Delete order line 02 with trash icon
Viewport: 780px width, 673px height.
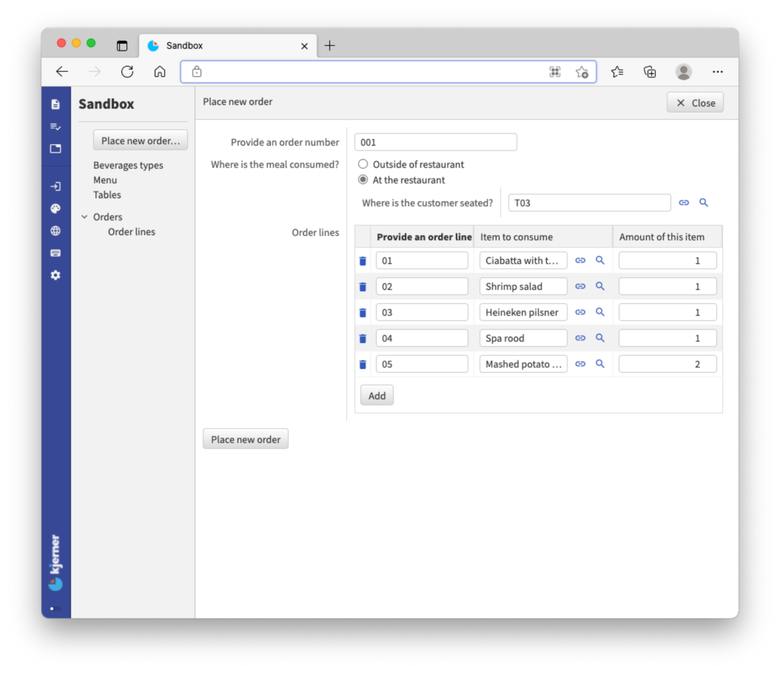tap(363, 287)
